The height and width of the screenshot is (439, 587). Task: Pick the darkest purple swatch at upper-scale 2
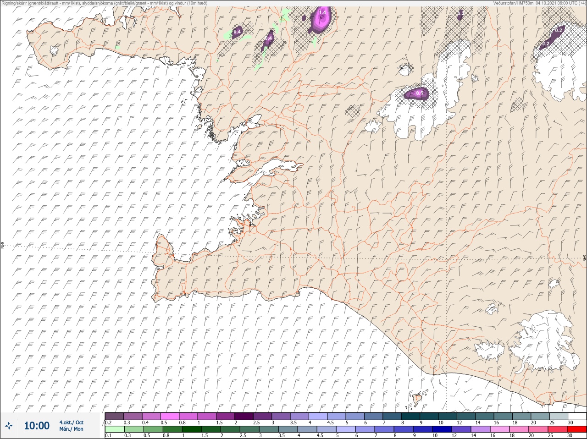[x=244, y=416]
